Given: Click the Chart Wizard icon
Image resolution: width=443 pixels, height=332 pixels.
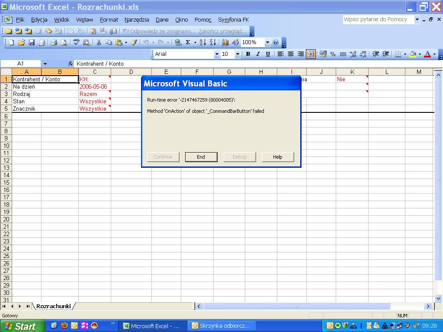Looking at the screenshot, I should pyautogui.click(x=225, y=43).
